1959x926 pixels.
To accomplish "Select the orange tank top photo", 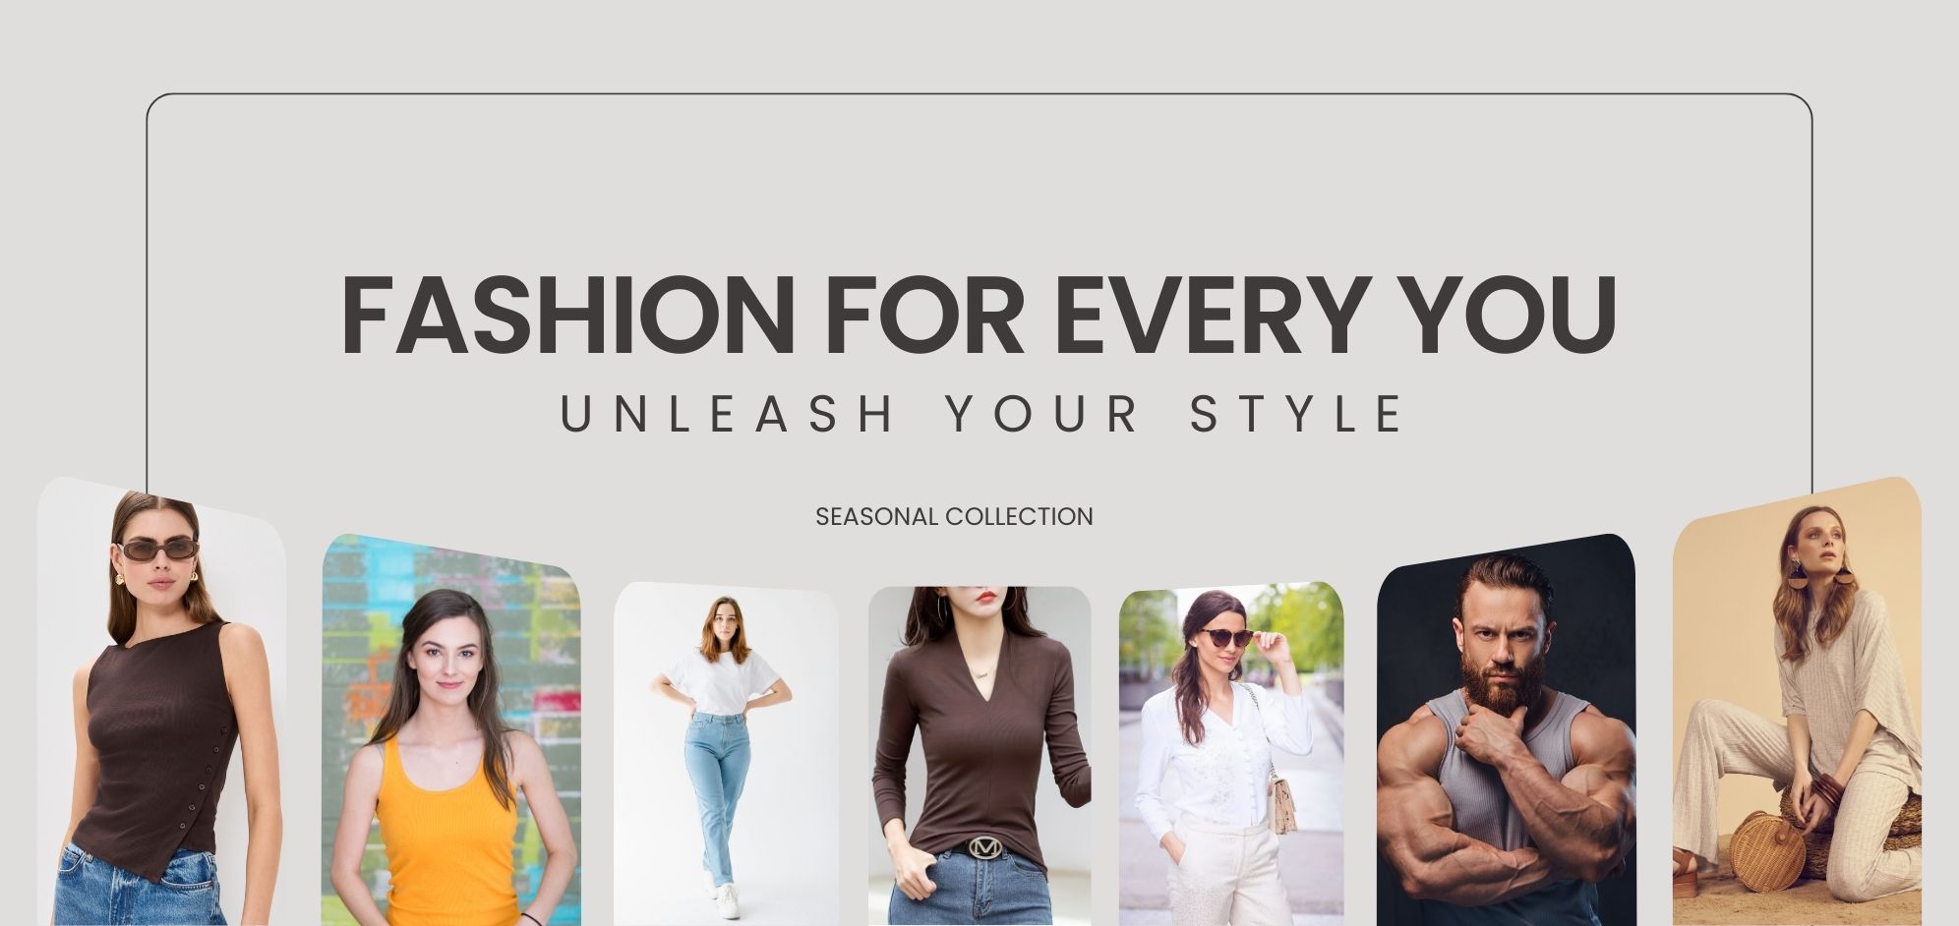I will [450, 729].
